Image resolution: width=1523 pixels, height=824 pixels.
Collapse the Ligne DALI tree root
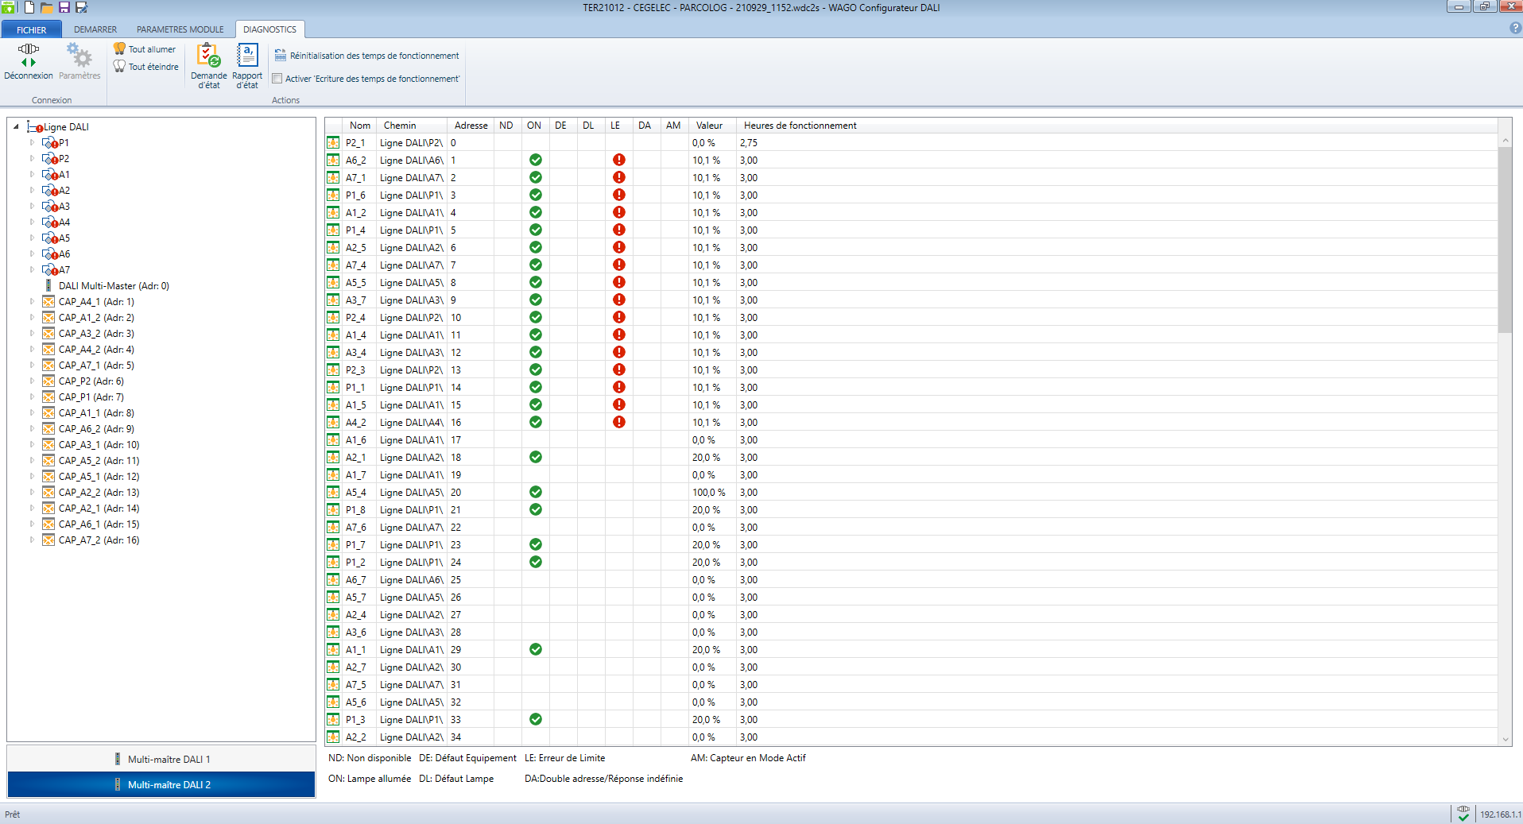[16, 126]
